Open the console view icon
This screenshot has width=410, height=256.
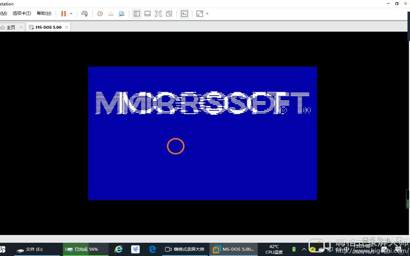pos(184,13)
